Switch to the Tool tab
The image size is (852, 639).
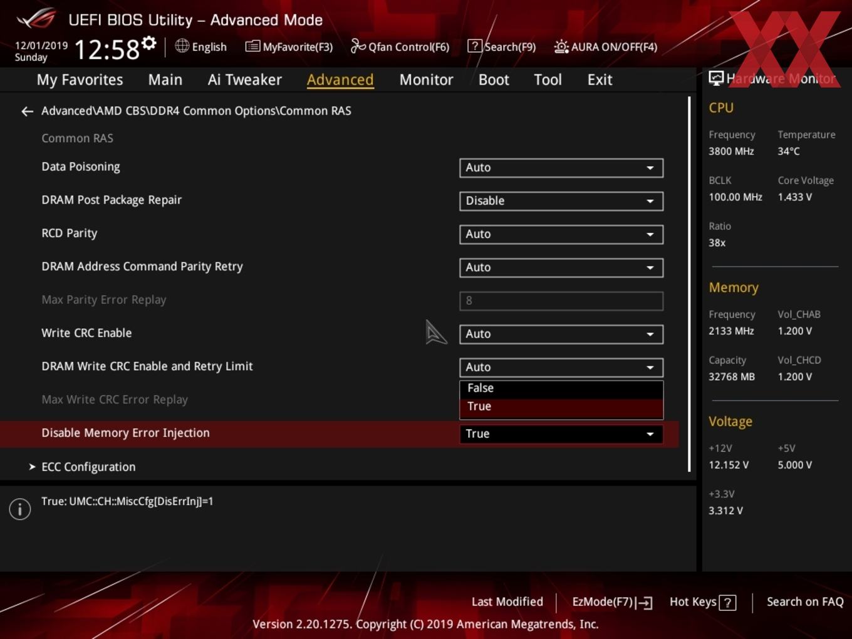(548, 80)
